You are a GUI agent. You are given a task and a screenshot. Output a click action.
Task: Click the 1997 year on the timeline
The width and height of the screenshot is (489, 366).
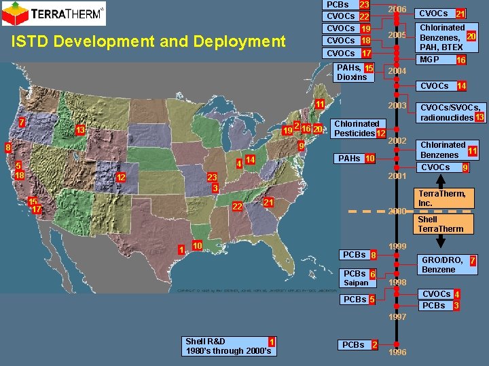[x=397, y=317]
